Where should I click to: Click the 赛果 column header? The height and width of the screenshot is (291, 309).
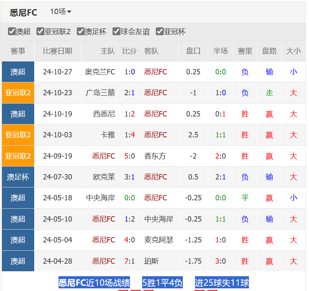click(245, 51)
